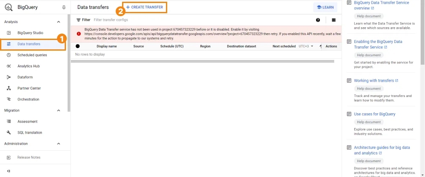Viewport: 425px width, 177px height.
Task: Open the column display options icon
Action: (334, 20)
